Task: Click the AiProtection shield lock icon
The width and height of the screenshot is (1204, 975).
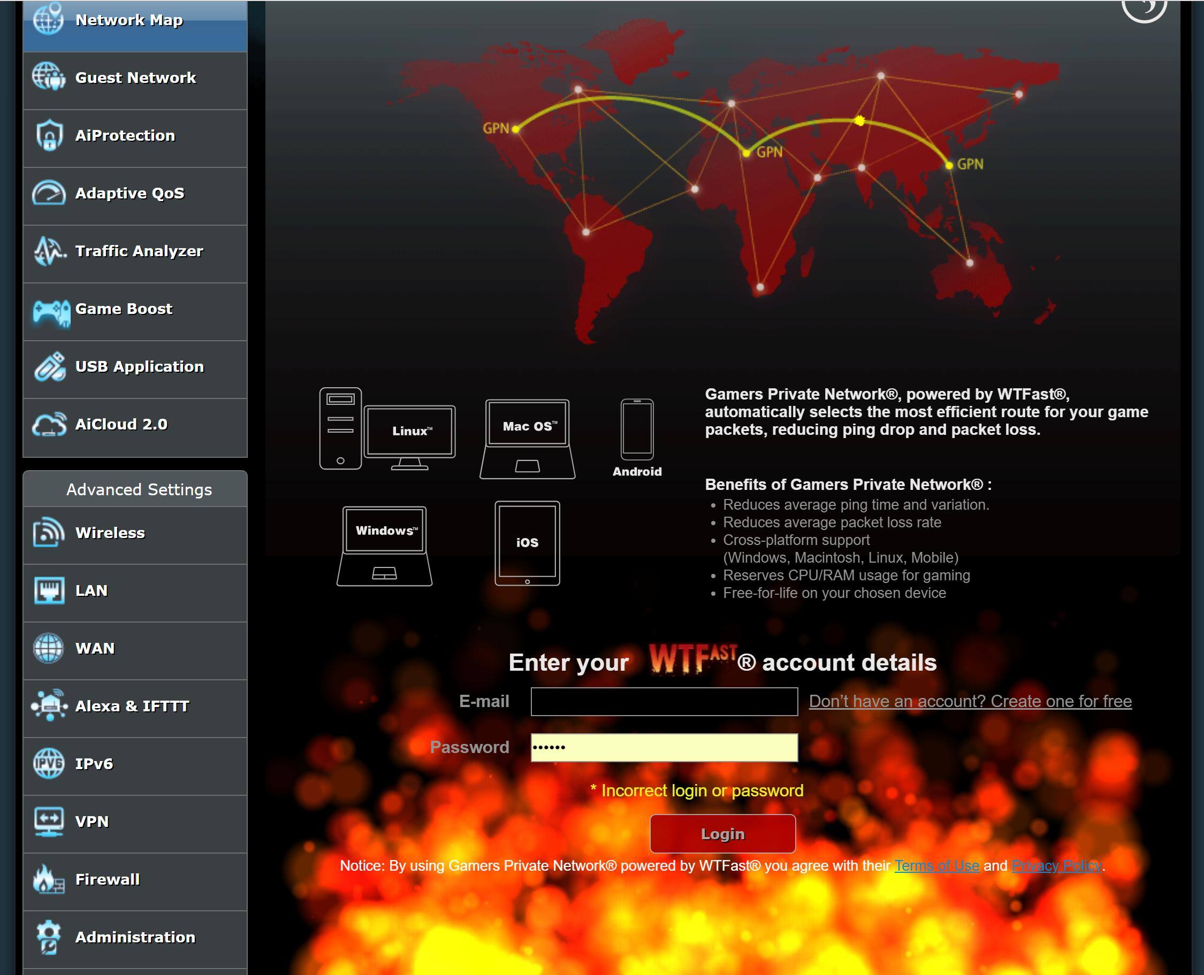Action: click(x=49, y=135)
